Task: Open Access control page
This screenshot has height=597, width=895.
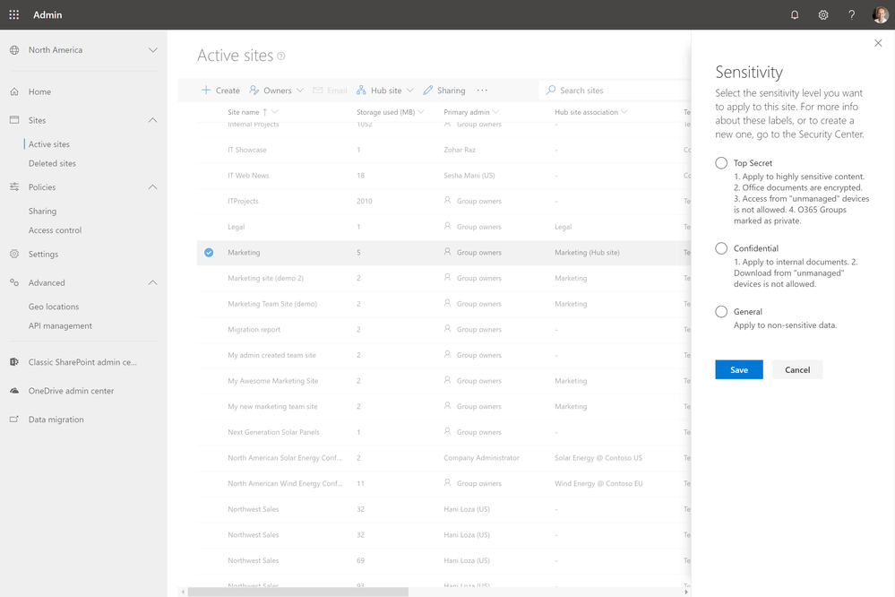Action: tap(55, 230)
